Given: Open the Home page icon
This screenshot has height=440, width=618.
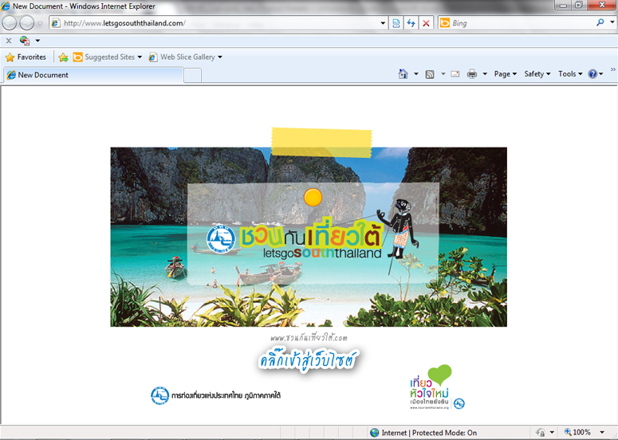Looking at the screenshot, I should coord(404,74).
